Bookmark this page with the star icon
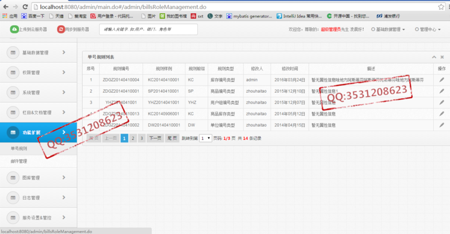The height and width of the screenshot is (234, 450). 441,7
